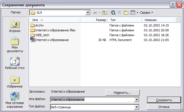Screen dimensions: 184x112
Task: Sort by the Изменен column header
Action: [x=159, y=20]
